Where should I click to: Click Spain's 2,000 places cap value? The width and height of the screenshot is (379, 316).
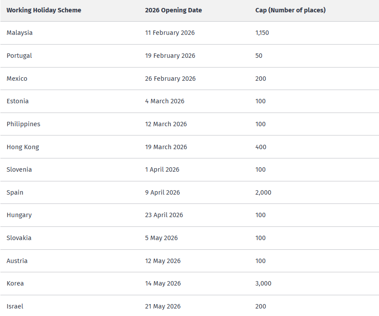click(x=263, y=192)
